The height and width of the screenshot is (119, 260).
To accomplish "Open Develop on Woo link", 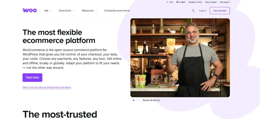I will tap(195, 2).
